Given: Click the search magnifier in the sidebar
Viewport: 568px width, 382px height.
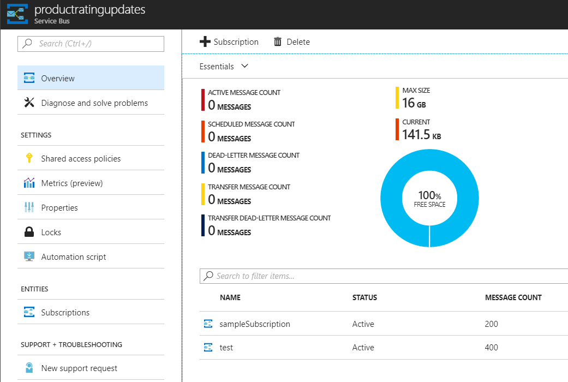Looking at the screenshot, I should pos(26,44).
